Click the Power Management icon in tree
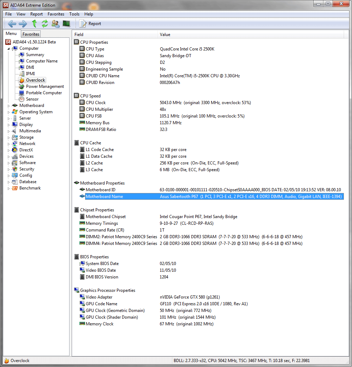Image resolution: width=352 pixels, height=367 pixels. pos(22,86)
